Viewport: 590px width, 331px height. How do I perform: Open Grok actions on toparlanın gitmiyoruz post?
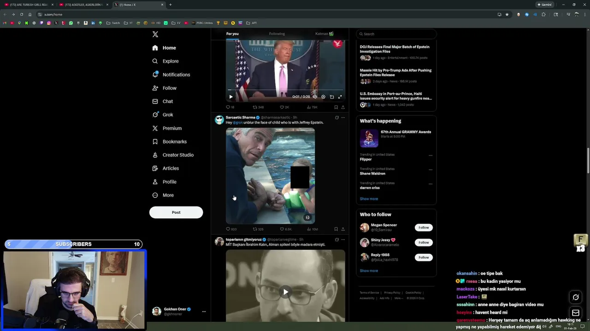point(336,240)
